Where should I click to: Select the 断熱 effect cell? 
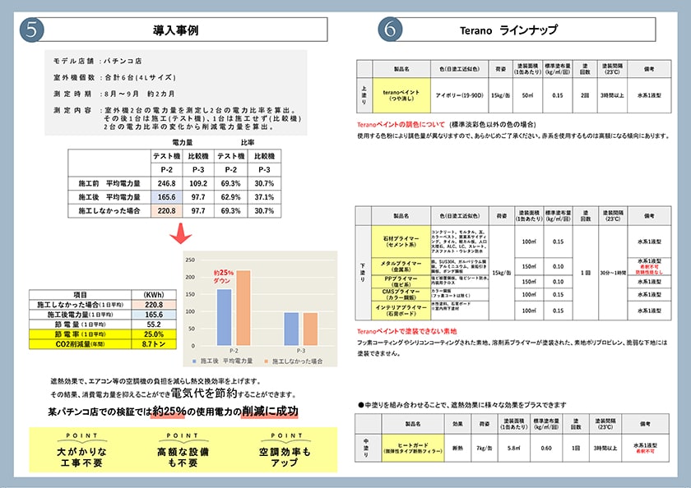pyautogui.click(x=457, y=448)
